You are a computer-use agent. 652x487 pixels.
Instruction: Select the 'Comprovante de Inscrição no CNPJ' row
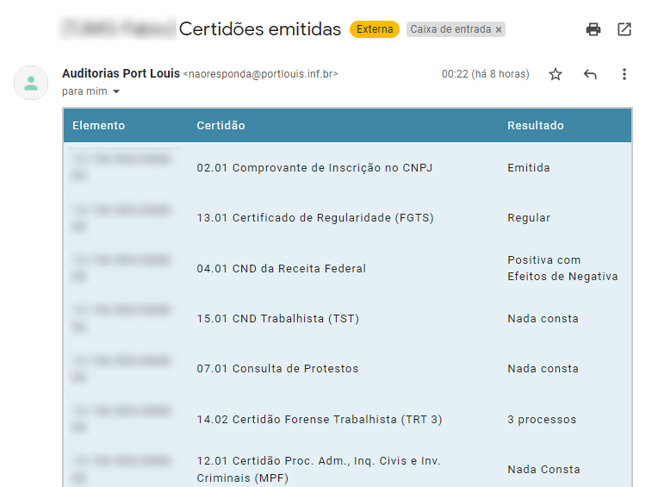[x=314, y=168]
